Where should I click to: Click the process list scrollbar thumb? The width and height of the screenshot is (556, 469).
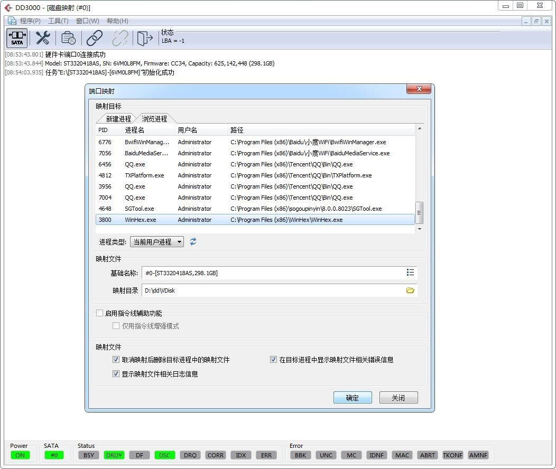(420, 212)
